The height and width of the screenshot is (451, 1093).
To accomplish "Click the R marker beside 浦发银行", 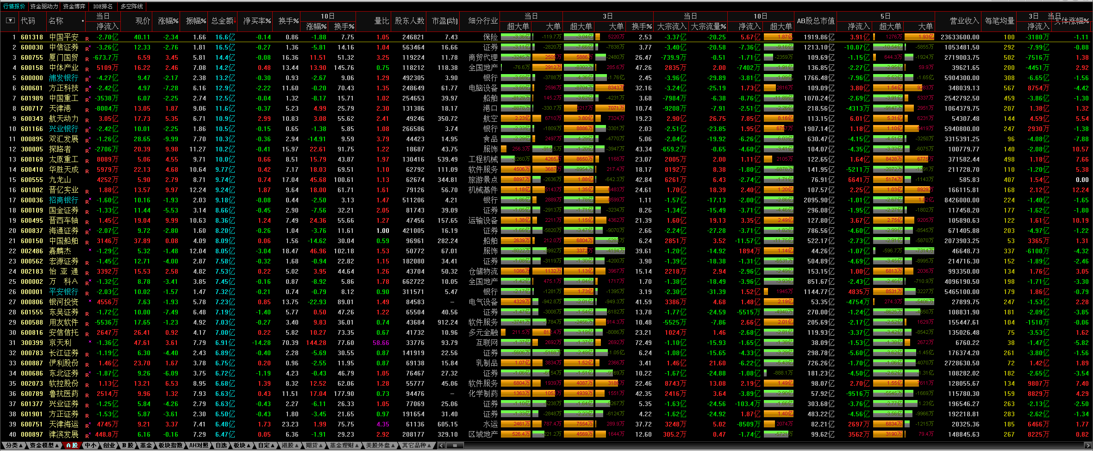I will point(87,79).
